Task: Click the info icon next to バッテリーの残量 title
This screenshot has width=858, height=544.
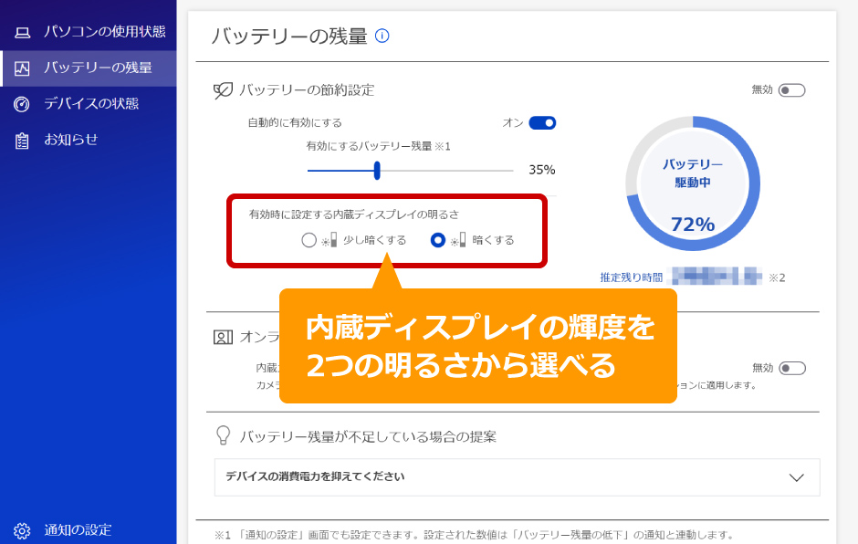Action: (x=382, y=37)
